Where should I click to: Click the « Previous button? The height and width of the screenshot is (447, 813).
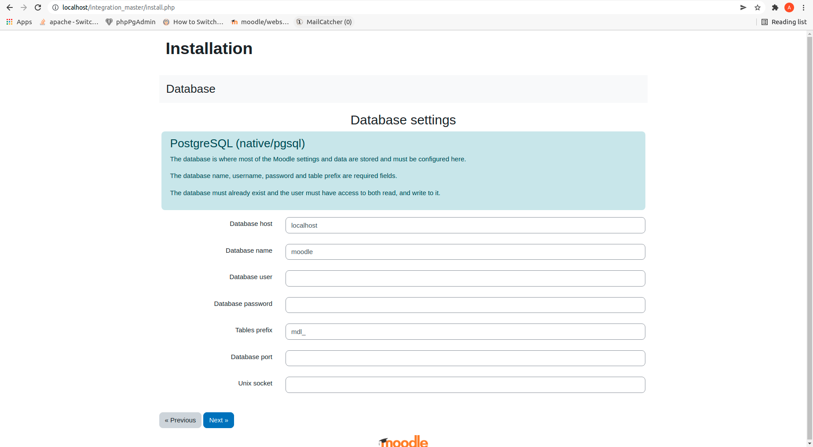click(x=180, y=420)
